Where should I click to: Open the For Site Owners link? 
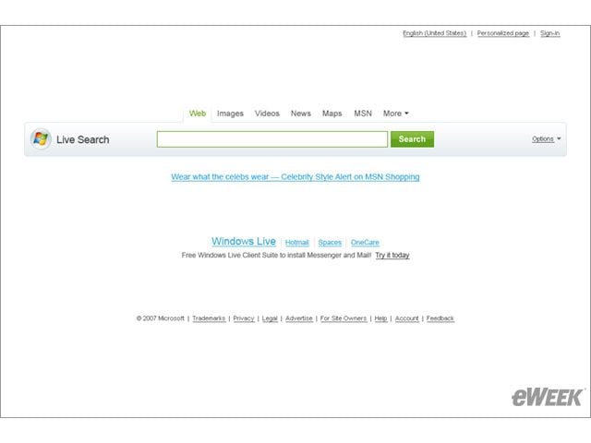pyautogui.click(x=344, y=318)
